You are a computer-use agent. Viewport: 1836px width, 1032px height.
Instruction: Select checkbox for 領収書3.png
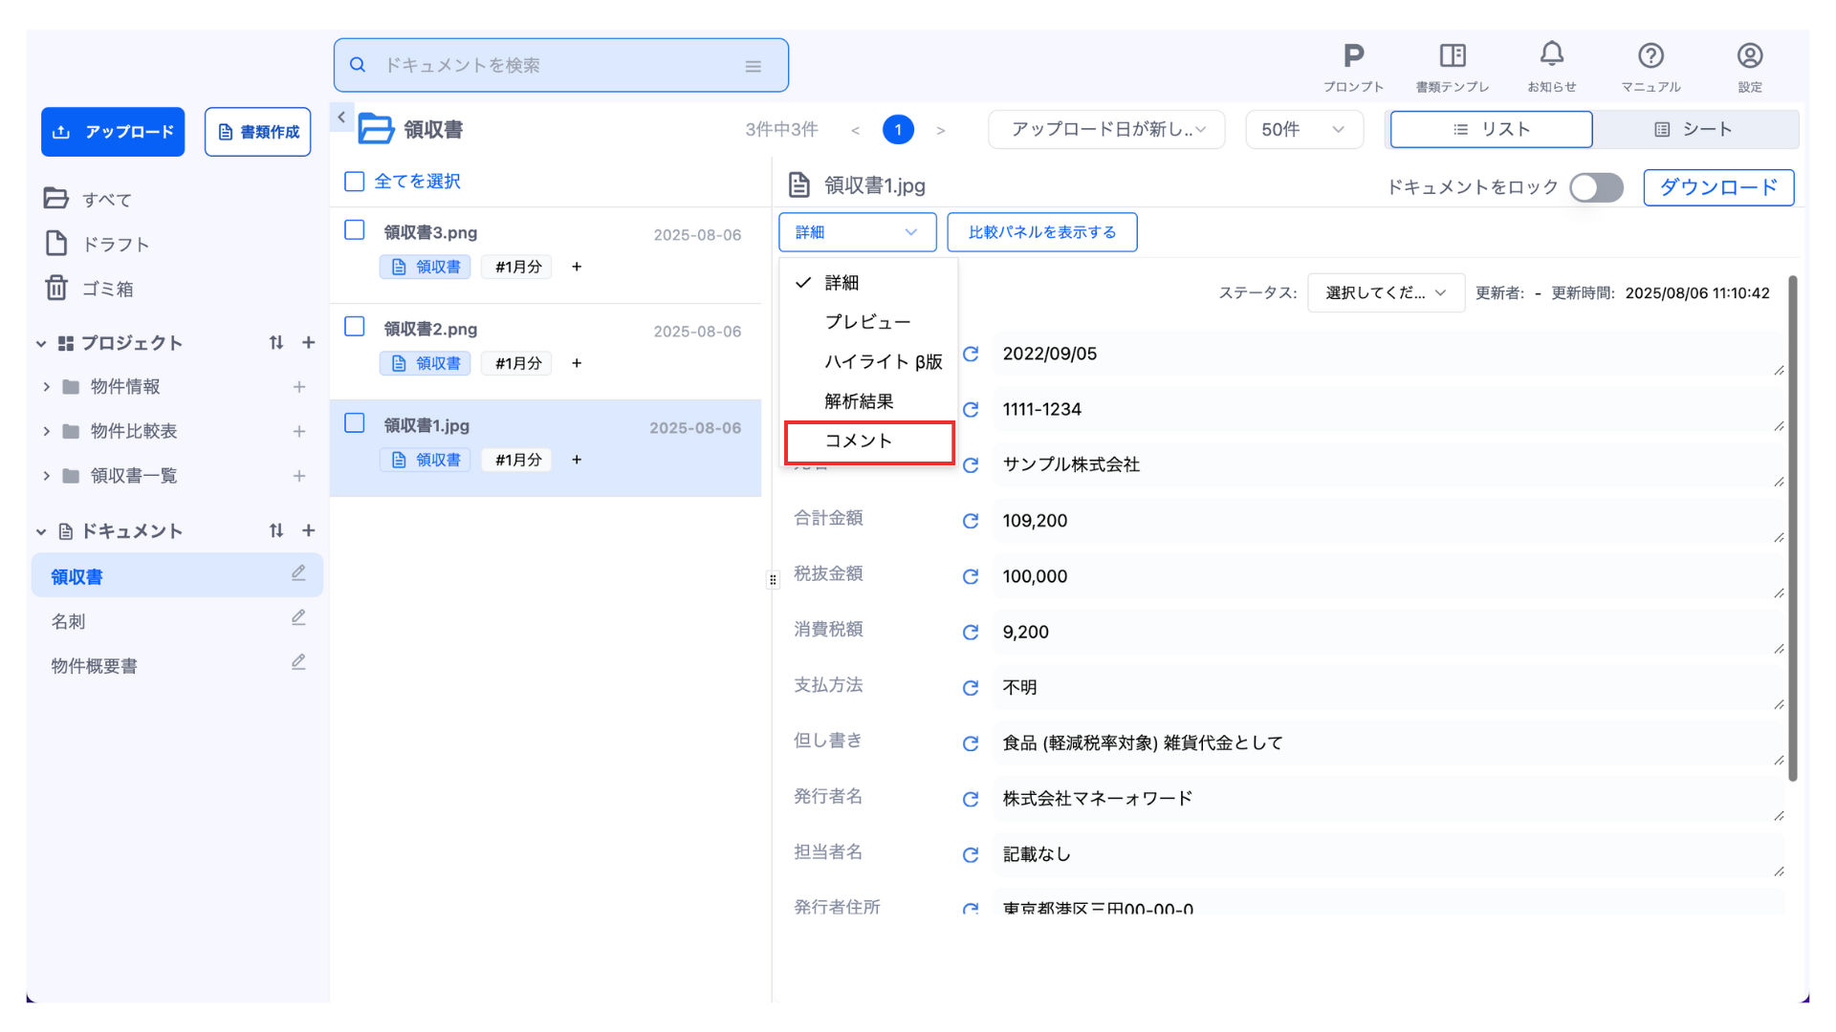(x=355, y=230)
